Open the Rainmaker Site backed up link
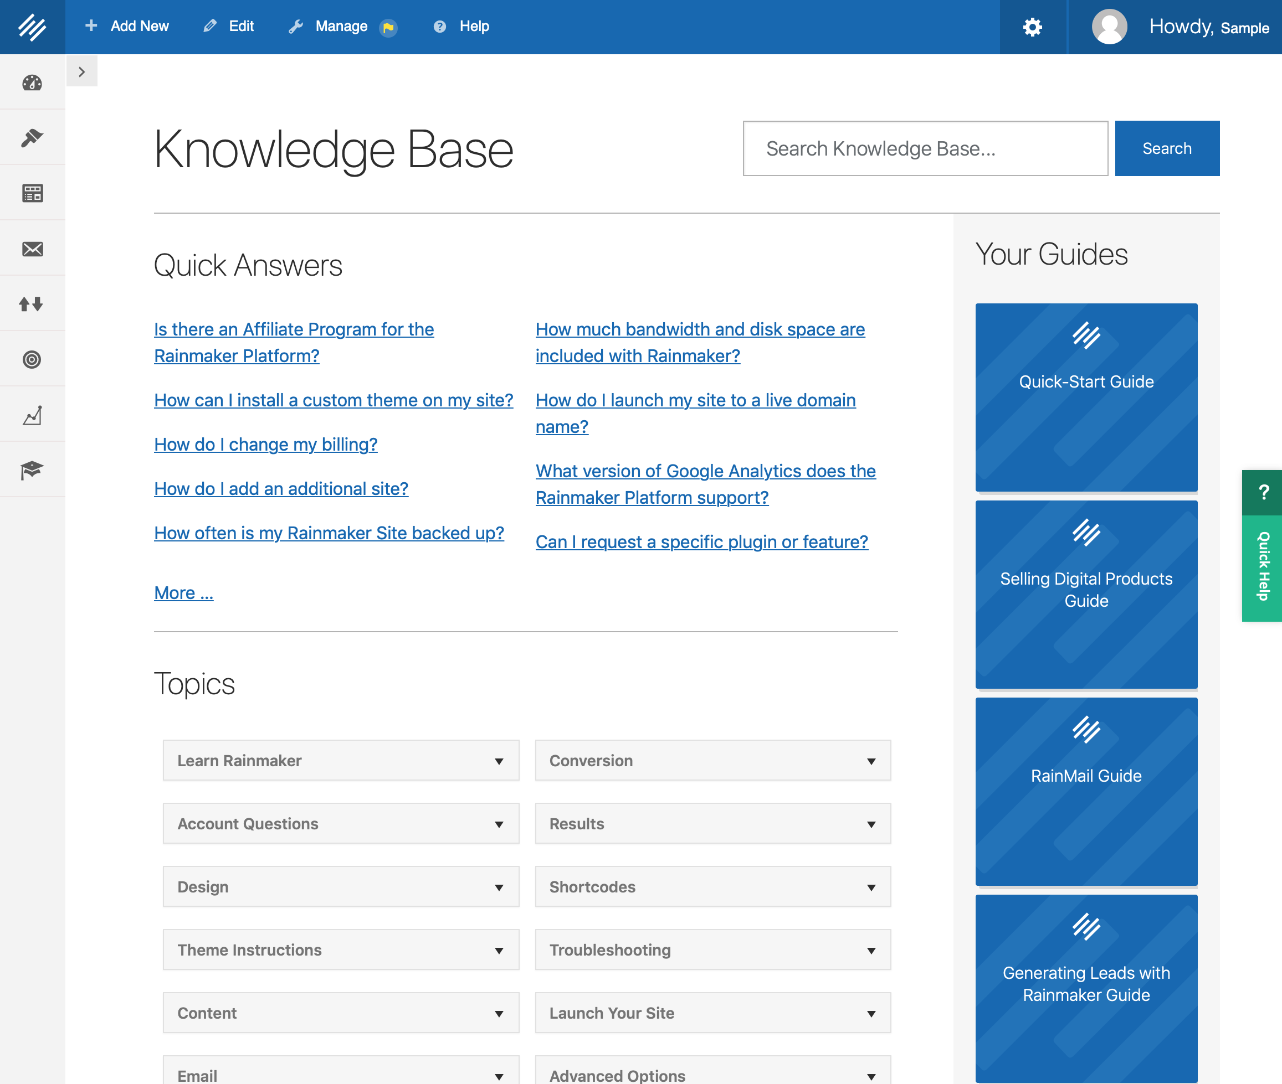The image size is (1282, 1084). pos(329,533)
